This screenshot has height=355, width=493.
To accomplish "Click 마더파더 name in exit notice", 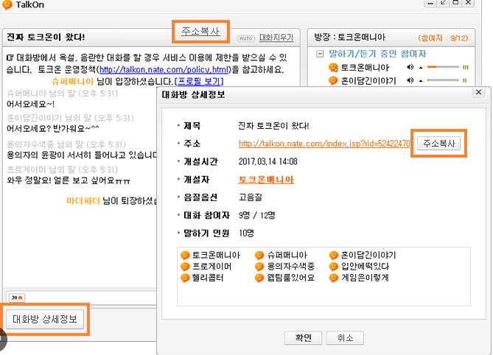I will pos(83,201).
